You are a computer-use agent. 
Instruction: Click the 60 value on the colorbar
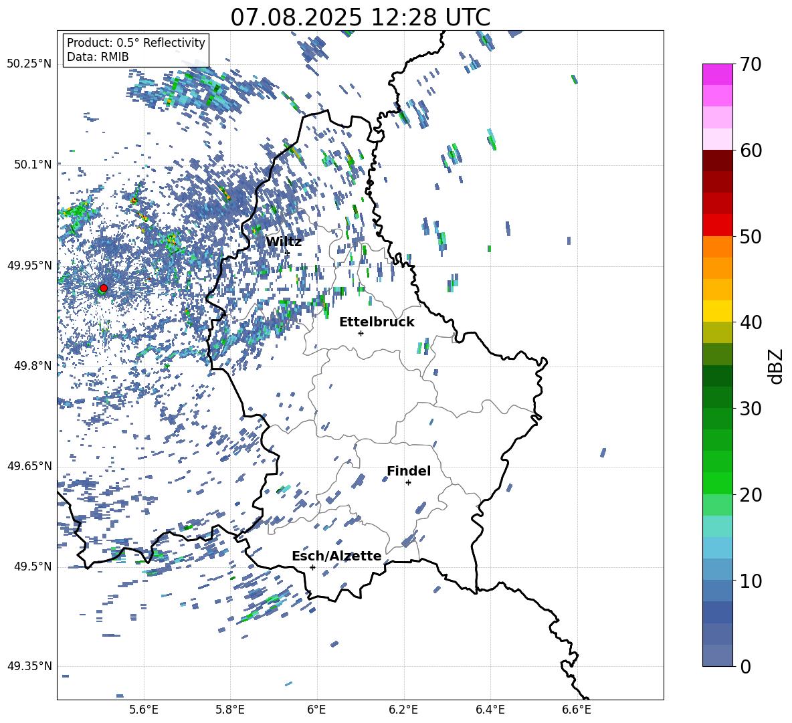click(751, 150)
